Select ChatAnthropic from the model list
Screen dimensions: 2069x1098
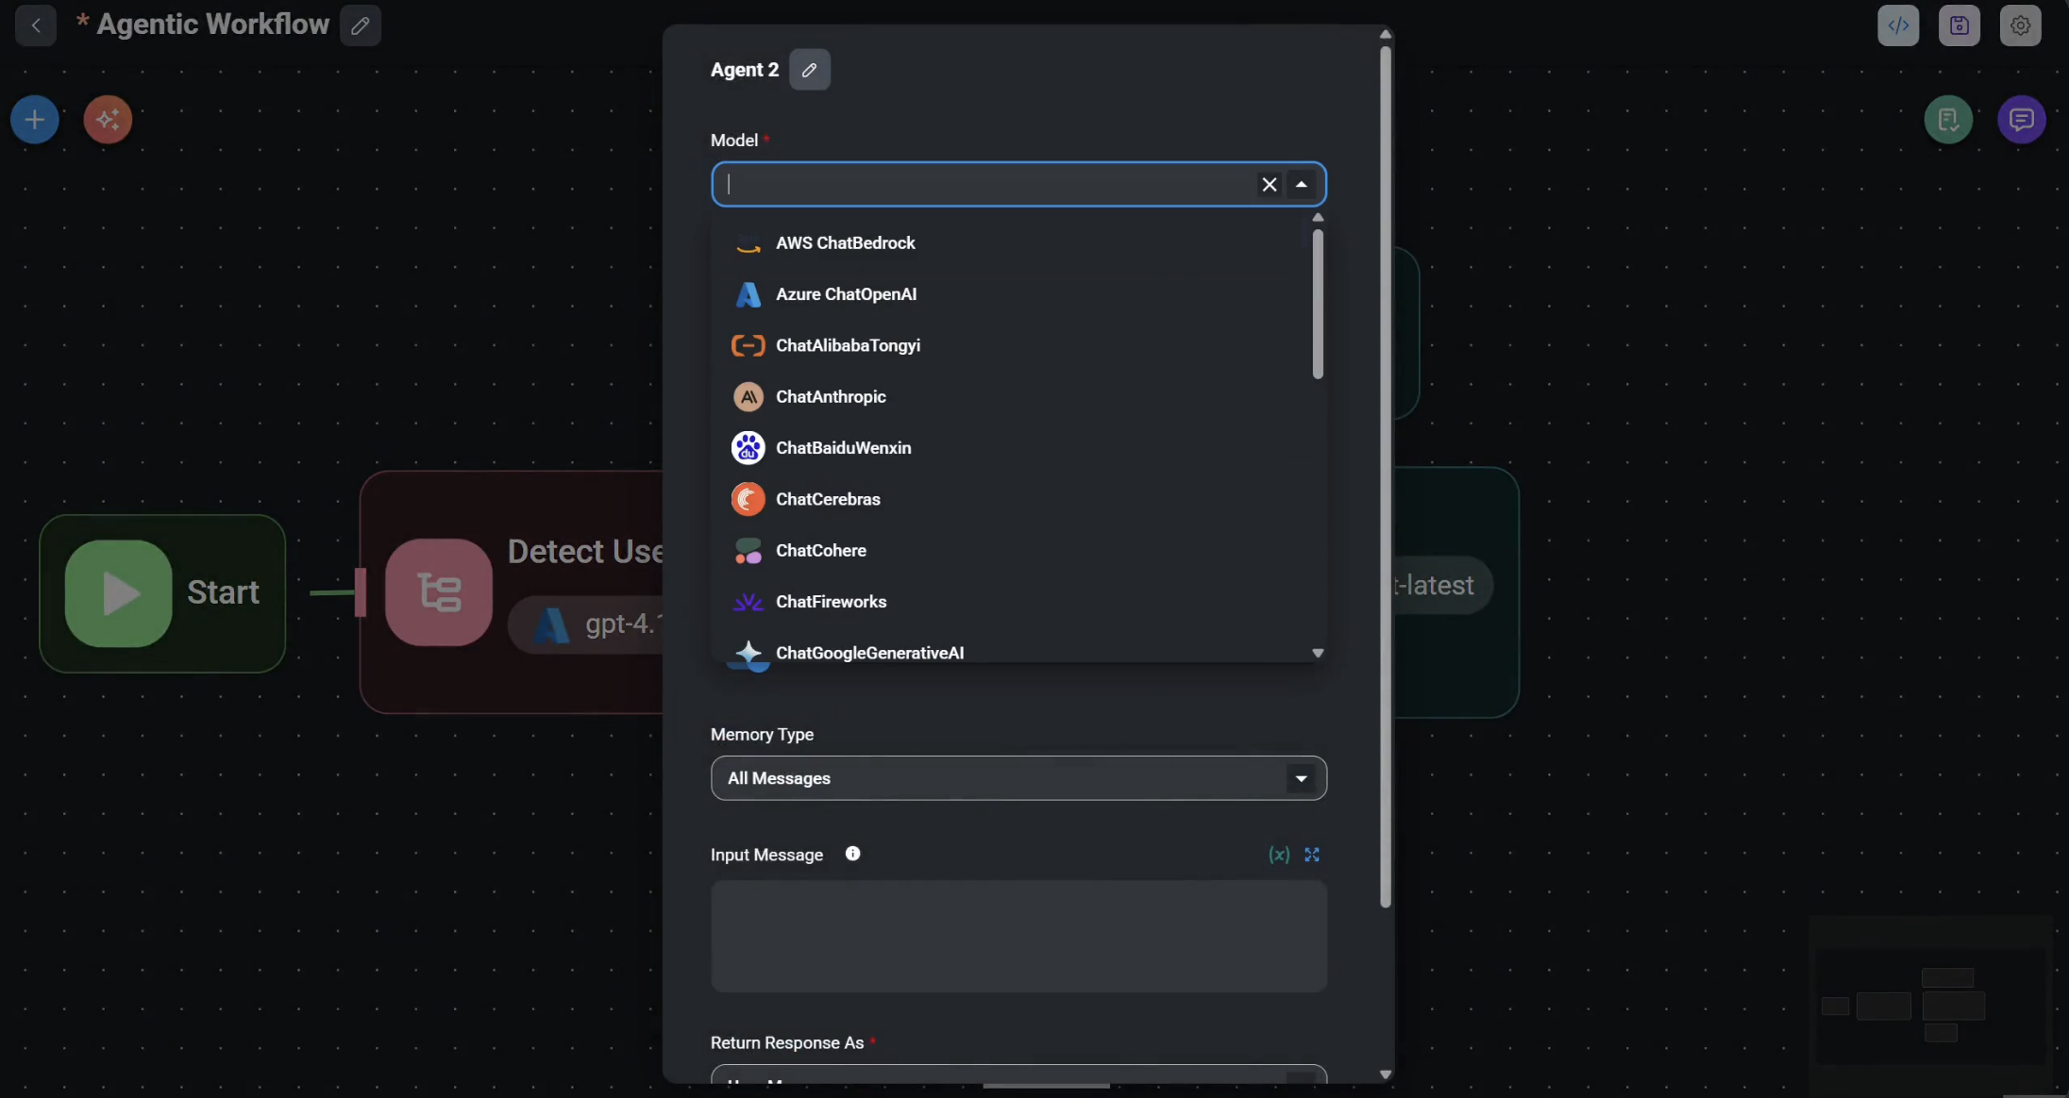(831, 397)
